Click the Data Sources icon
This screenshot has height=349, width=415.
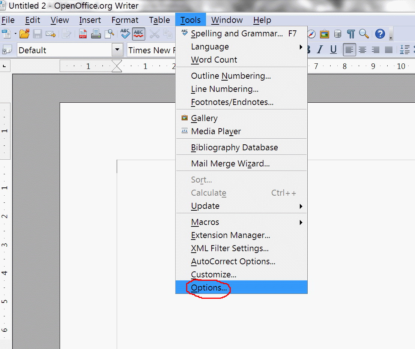[x=337, y=34]
